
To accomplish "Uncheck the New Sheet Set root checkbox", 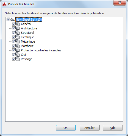I will click(x=8, y=20).
